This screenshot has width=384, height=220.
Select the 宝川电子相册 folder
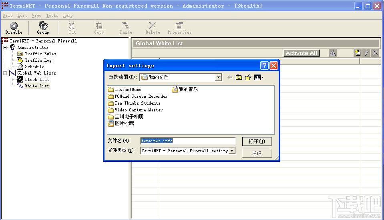pos(126,117)
